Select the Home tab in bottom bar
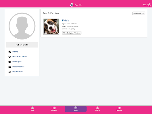 [32, 109]
